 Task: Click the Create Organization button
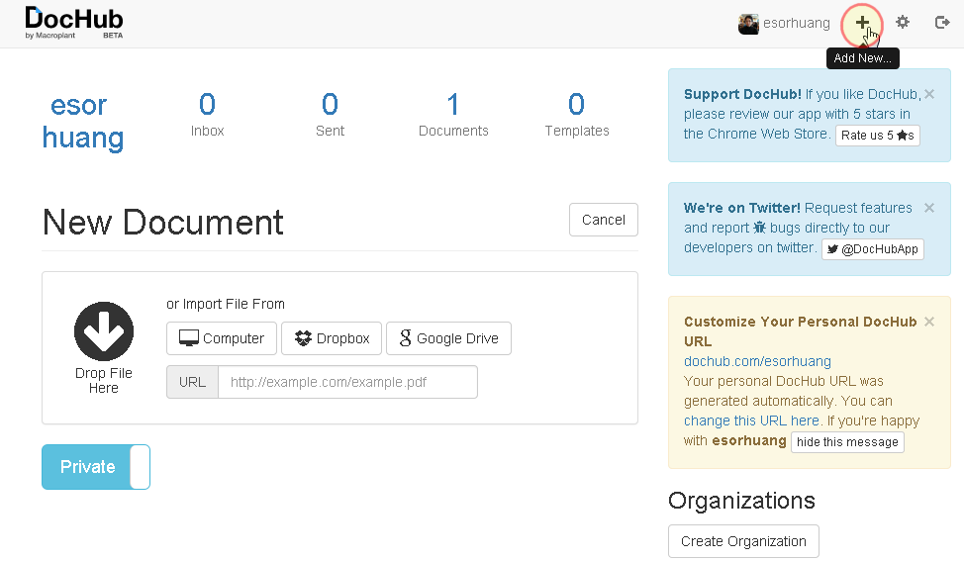[743, 541]
